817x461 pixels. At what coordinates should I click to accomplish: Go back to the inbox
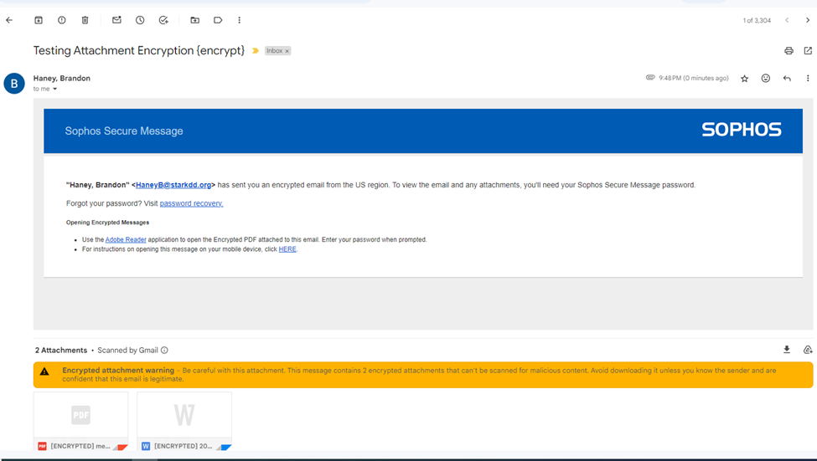(9, 20)
